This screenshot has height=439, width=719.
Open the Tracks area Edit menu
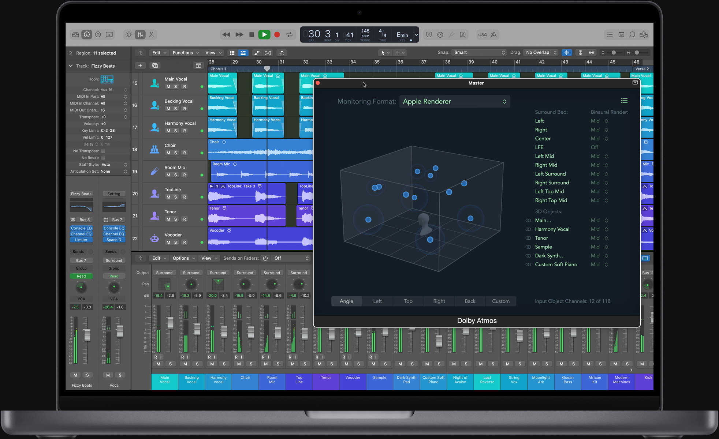coord(159,53)
